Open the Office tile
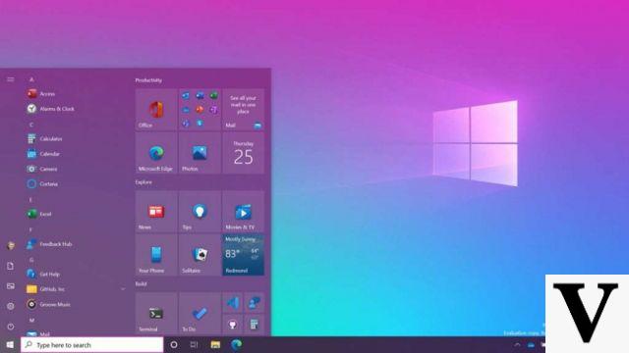 tap(156, 110)
